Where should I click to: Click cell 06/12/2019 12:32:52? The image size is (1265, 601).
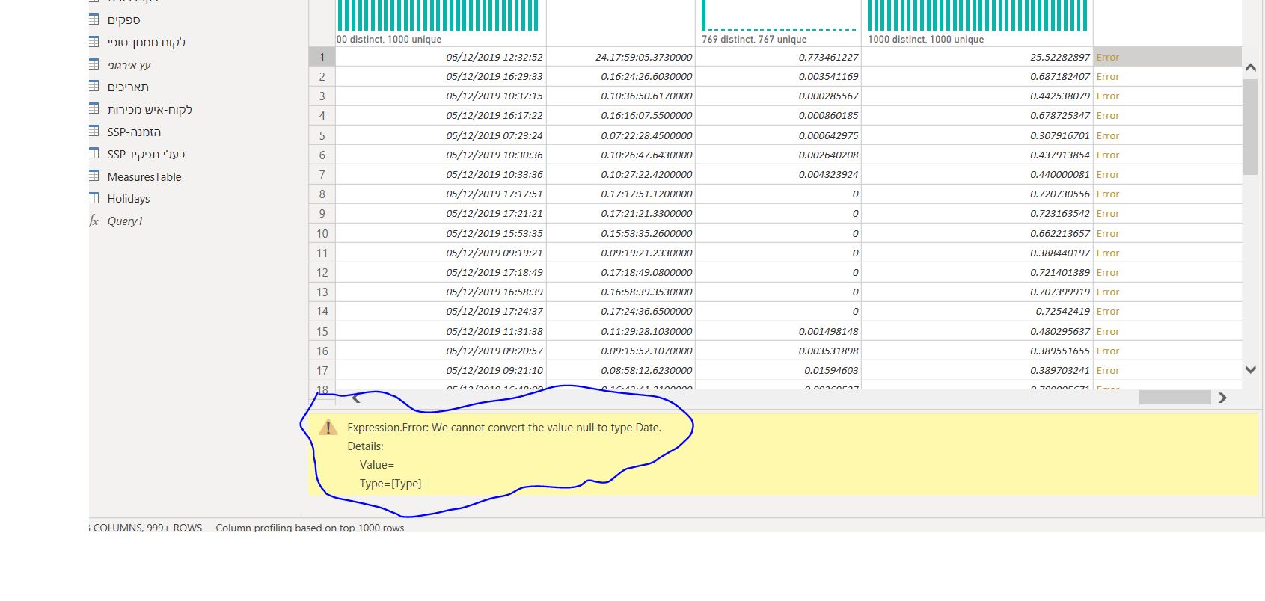[441, 57]
